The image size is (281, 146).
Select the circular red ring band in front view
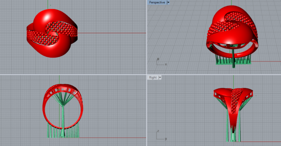point(63,106)
